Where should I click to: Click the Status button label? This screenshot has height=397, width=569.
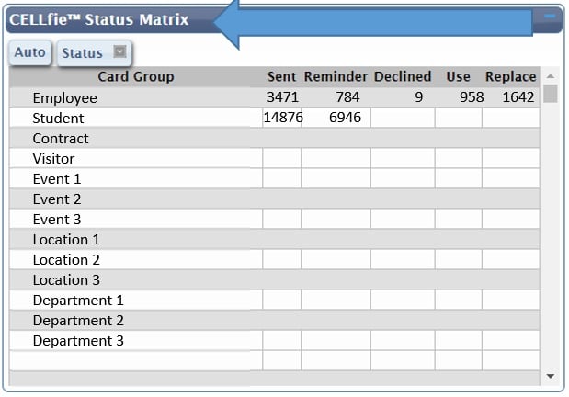pyautogui.click(x=83, y=53)
